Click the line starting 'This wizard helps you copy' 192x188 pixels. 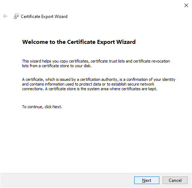96,61
